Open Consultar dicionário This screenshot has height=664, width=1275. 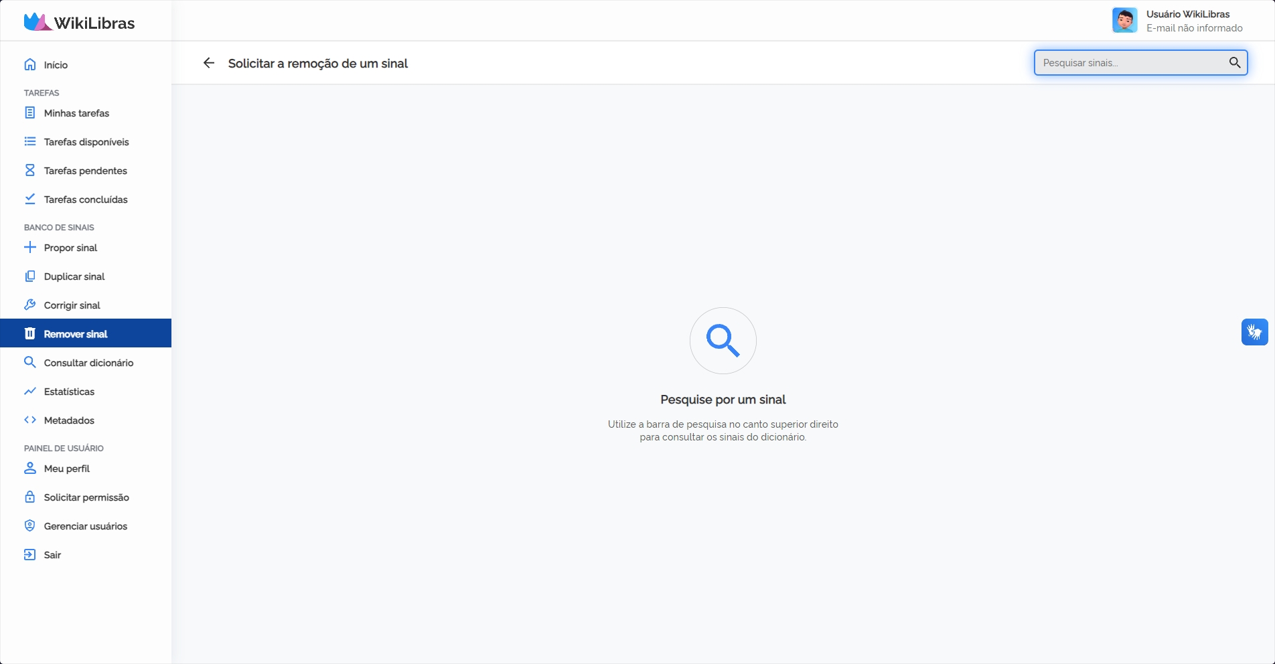point(88,363)
